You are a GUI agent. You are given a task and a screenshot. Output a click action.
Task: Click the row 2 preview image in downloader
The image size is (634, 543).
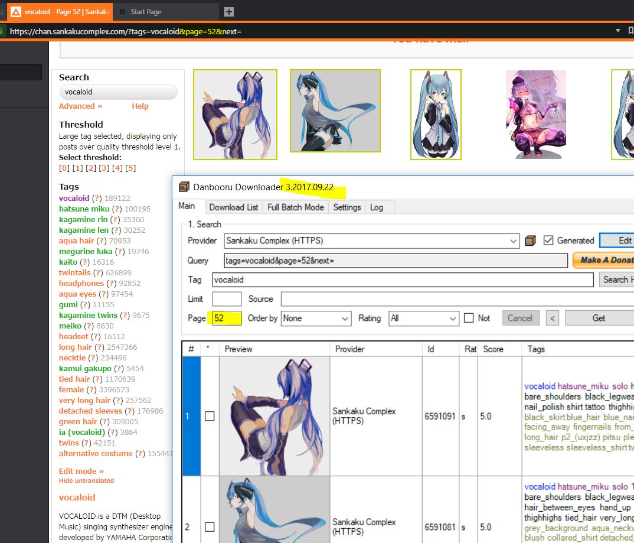click(x=274, y=510)
